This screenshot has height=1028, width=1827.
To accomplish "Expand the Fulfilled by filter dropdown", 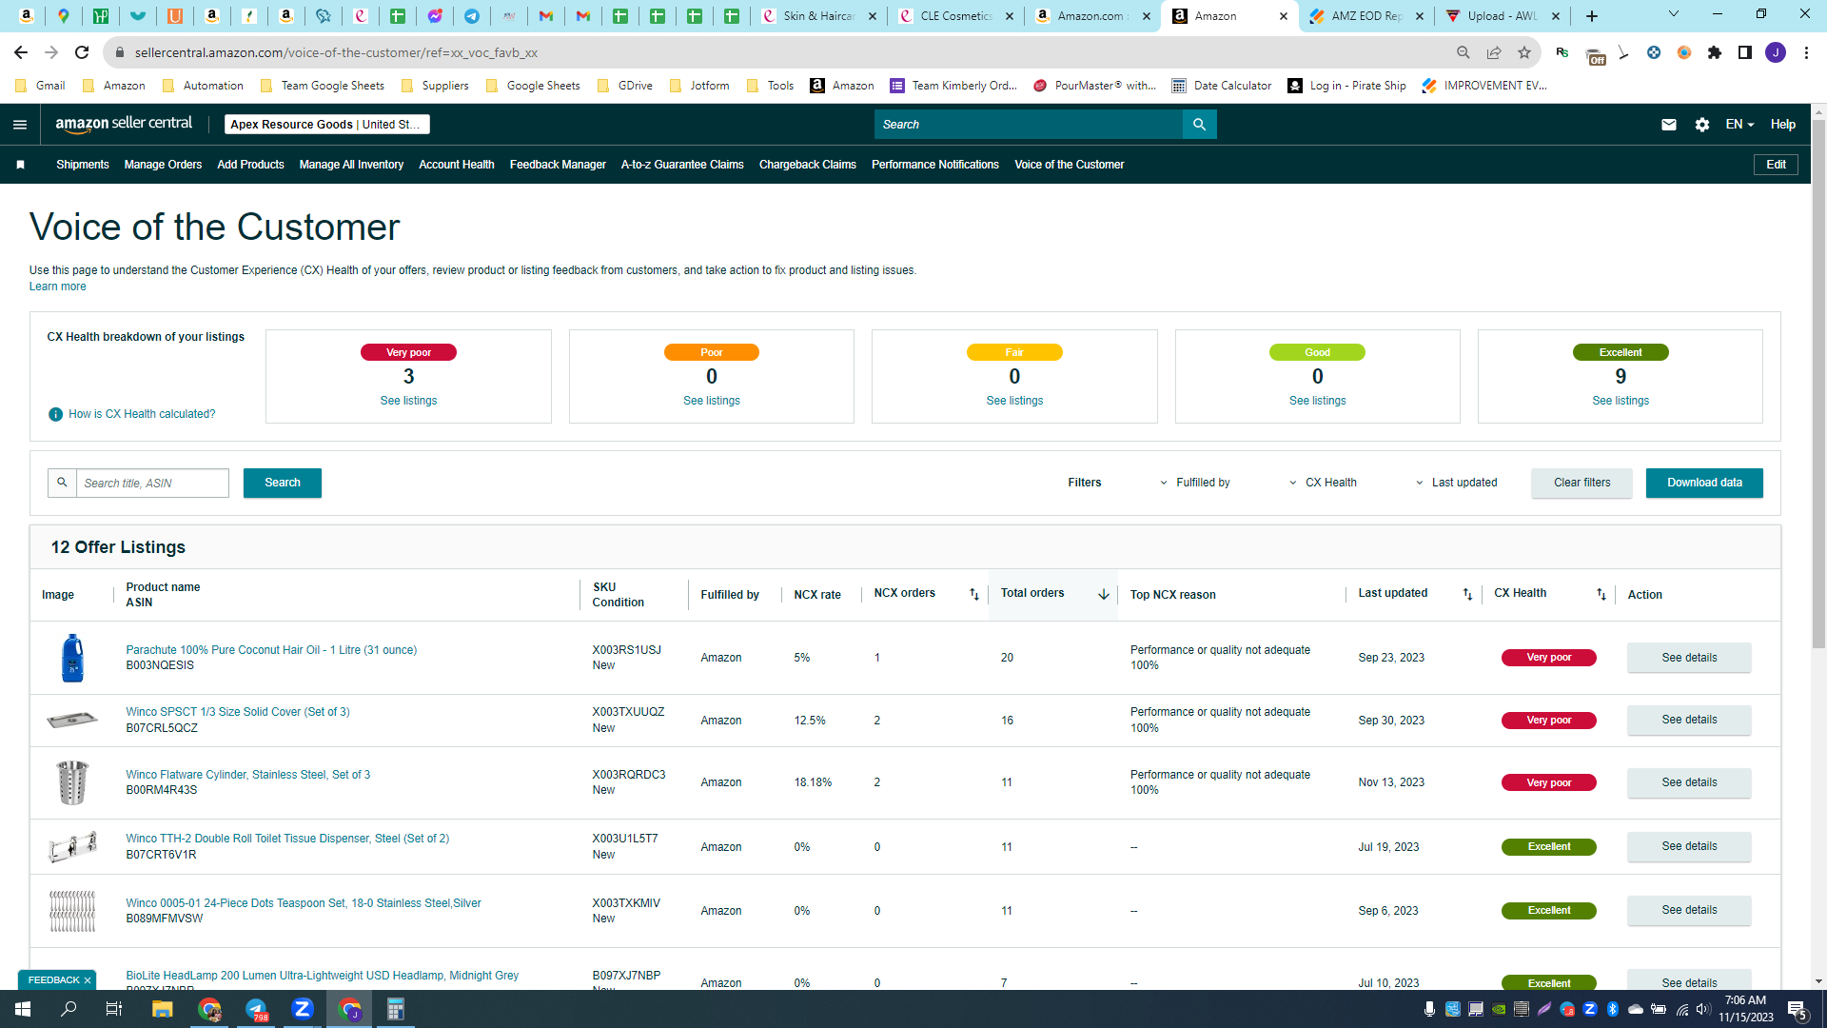I will tap(1194, 483).
